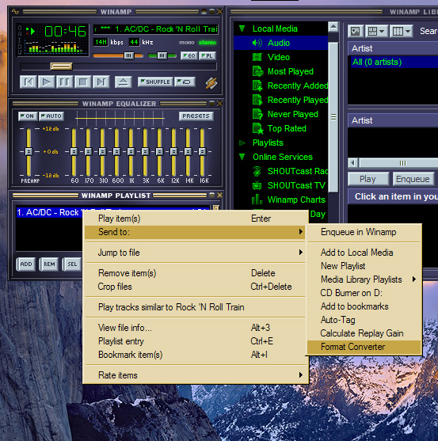Screen dimensions: 438x441
Task: Choose Remove item(s) from context menu
Action: 195,273
